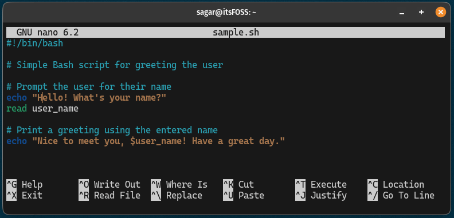
Task: Select the ^O Write Out shortcut
Action: click(109, 184)
